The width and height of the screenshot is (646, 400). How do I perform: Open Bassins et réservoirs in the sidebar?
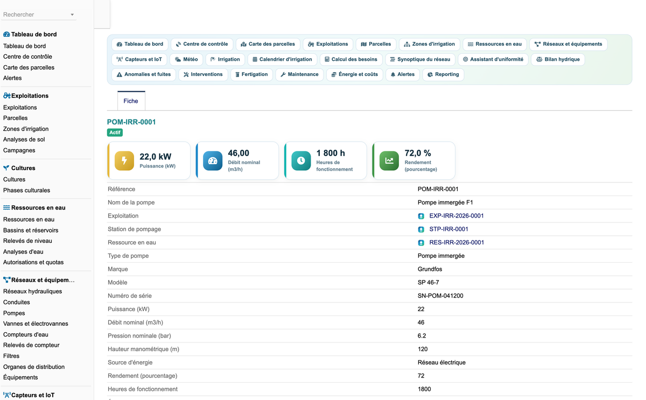click(31, 230)
